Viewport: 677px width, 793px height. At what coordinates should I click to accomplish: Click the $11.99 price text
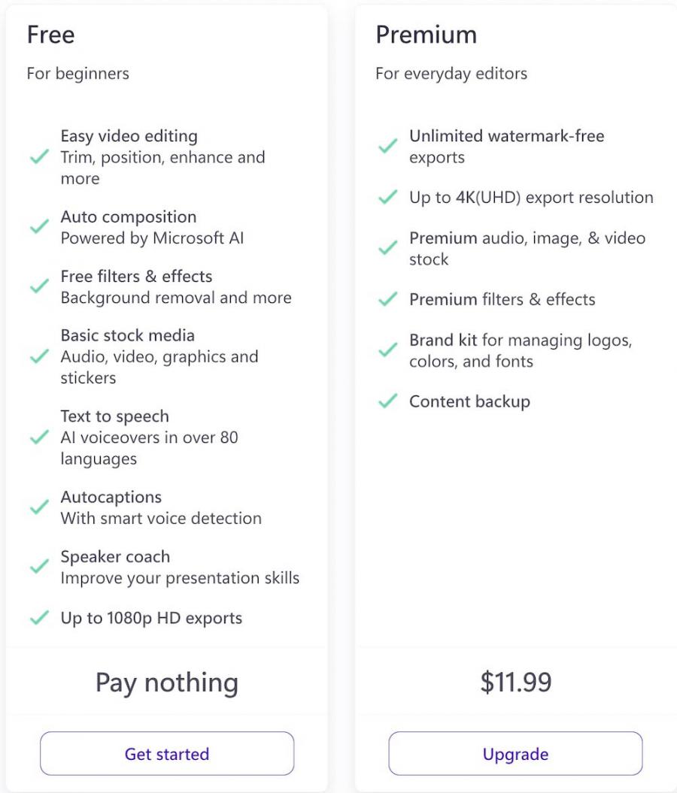pyautogui.click(x=515, y=682)
